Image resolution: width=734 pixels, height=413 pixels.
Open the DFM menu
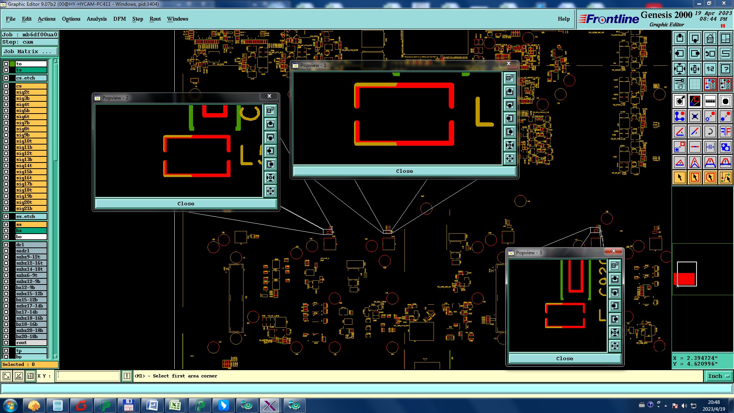(x=119, y=19)
